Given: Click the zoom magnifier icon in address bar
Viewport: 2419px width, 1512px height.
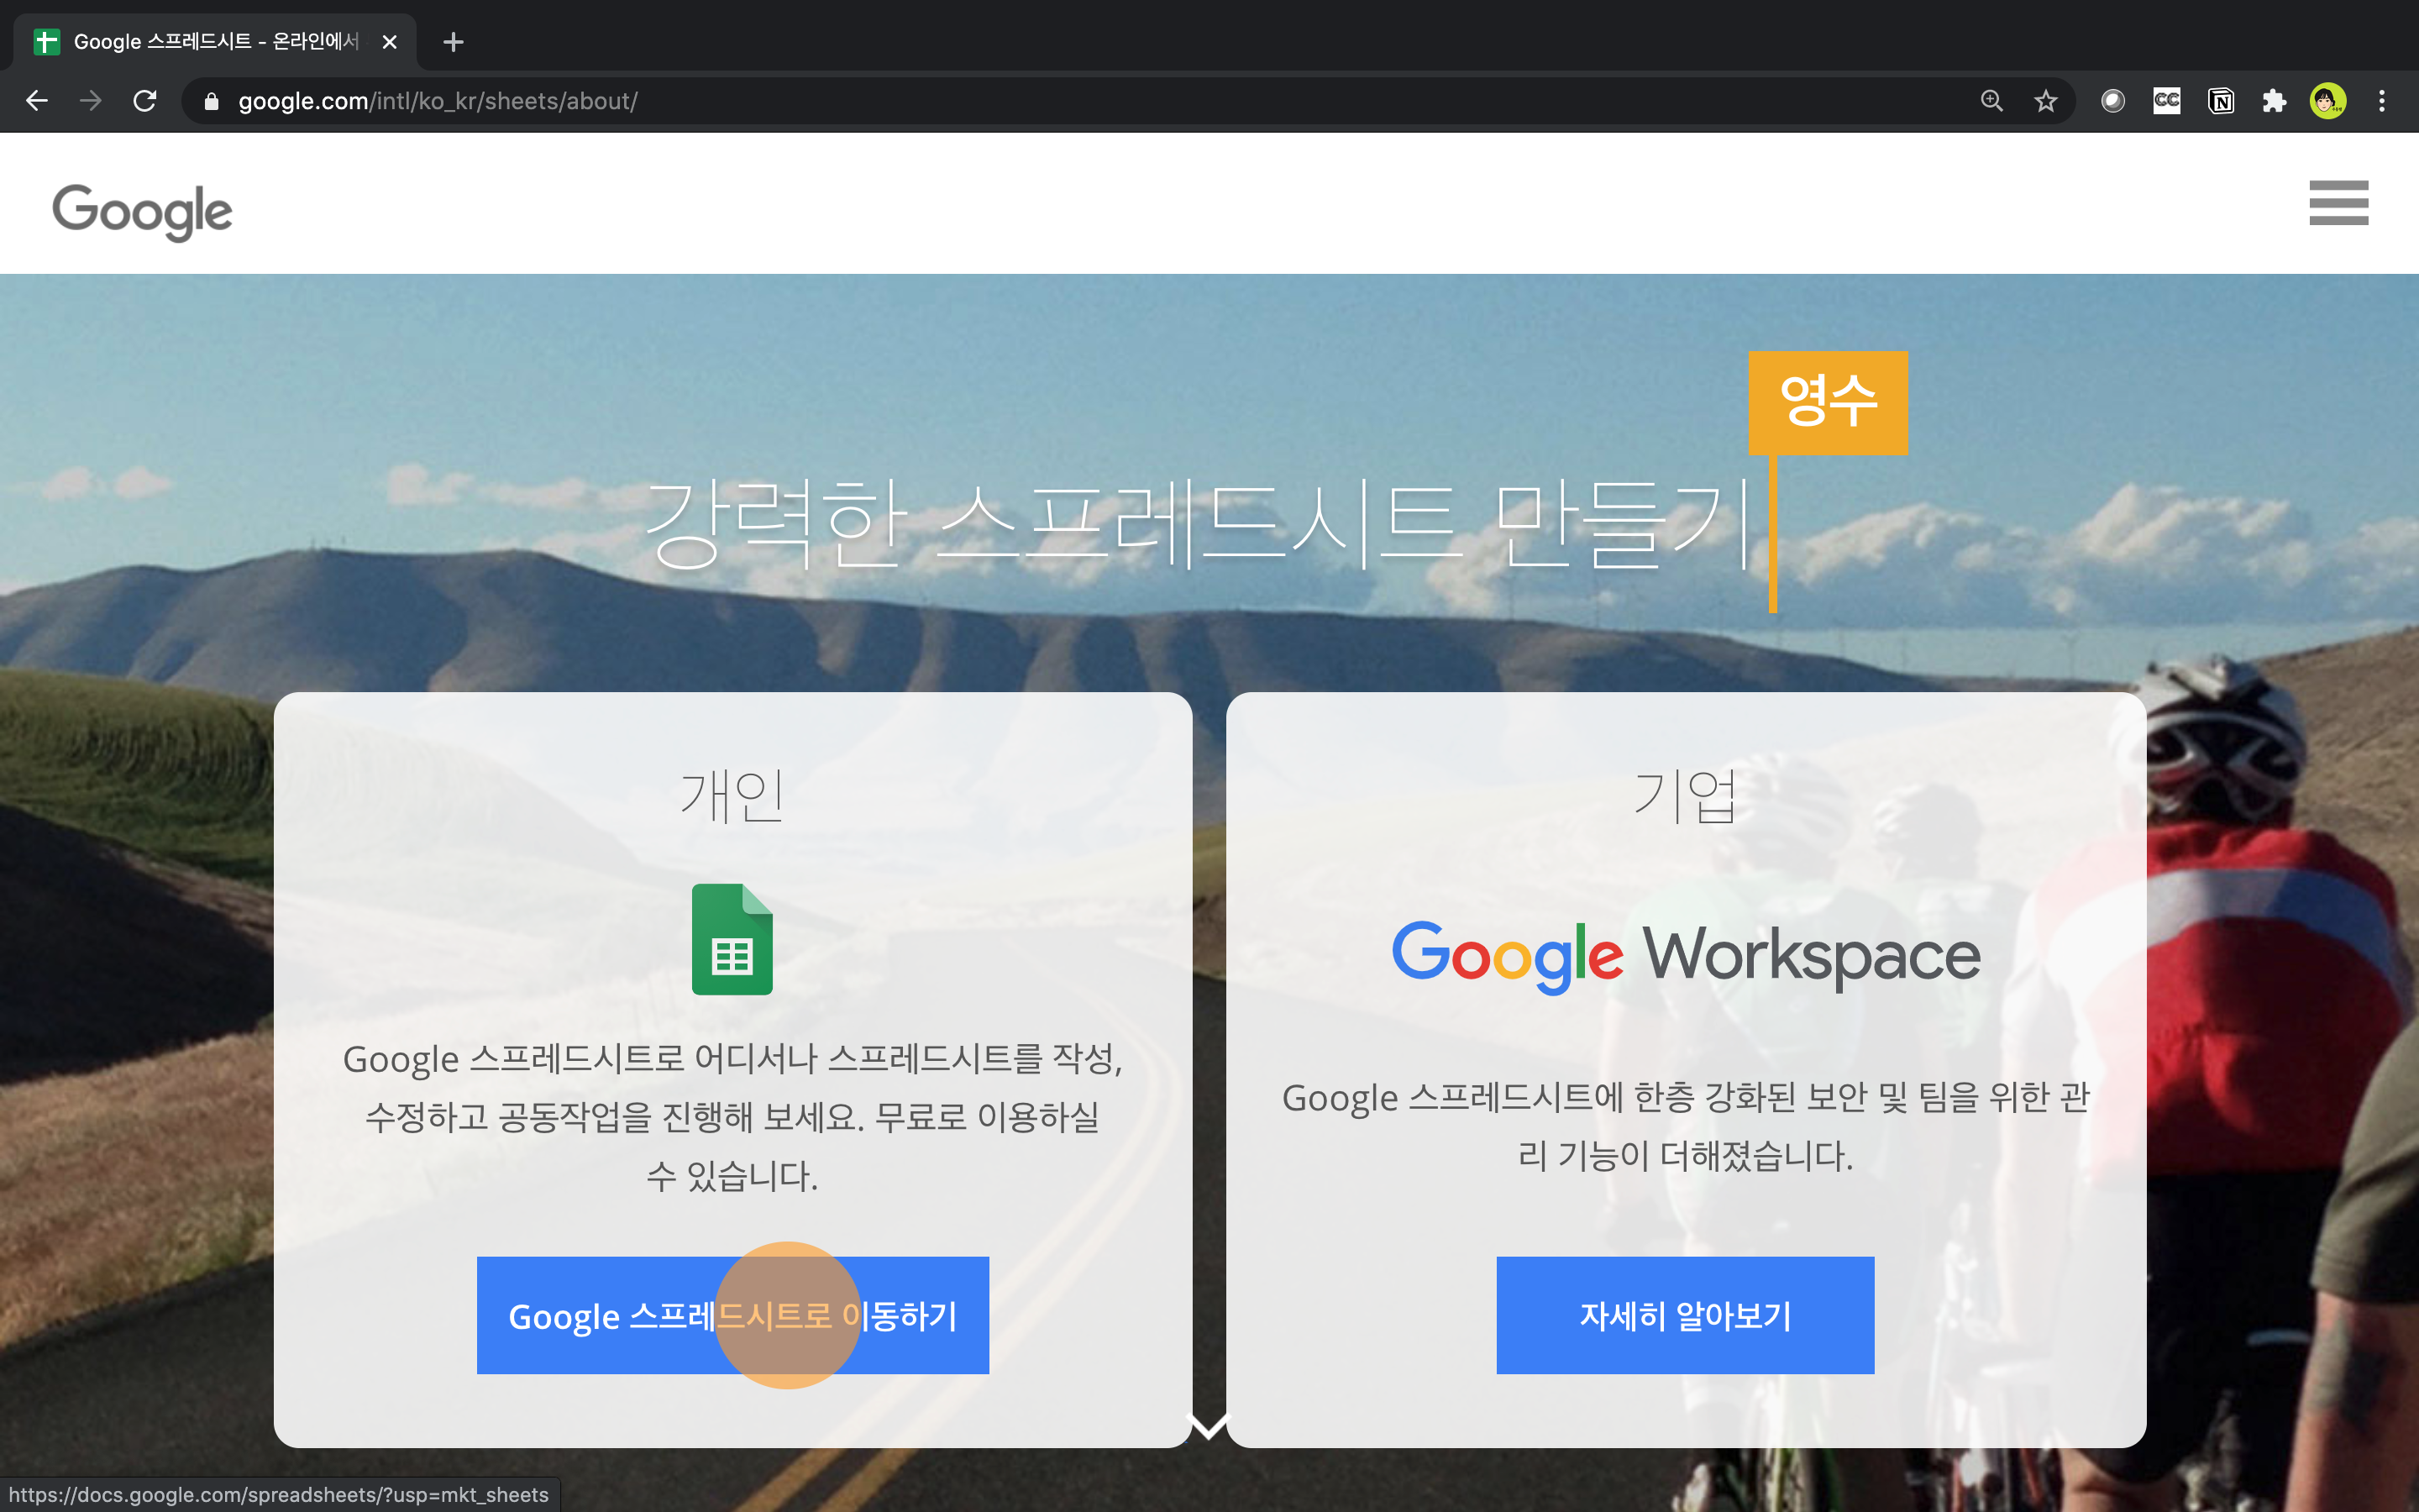Looking at the screenshot, I should coord(1991,101).
